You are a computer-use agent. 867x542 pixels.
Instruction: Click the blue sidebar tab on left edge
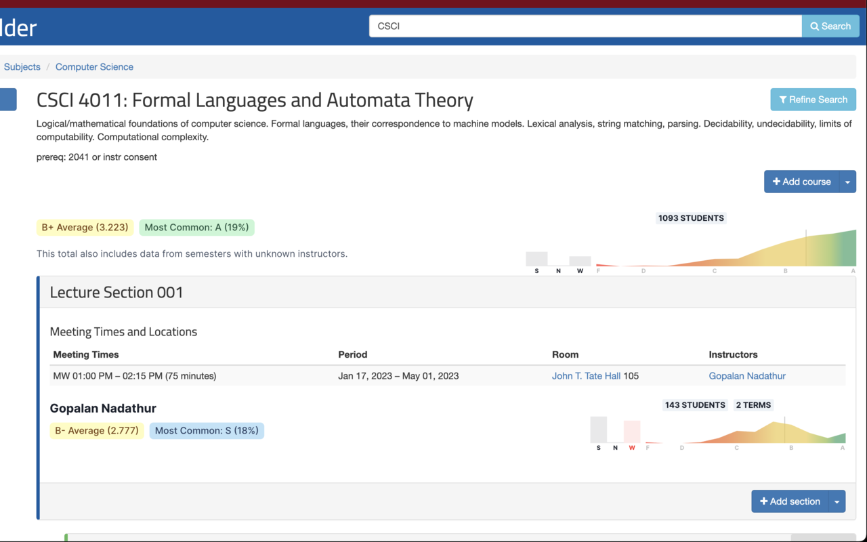(8, 100)
